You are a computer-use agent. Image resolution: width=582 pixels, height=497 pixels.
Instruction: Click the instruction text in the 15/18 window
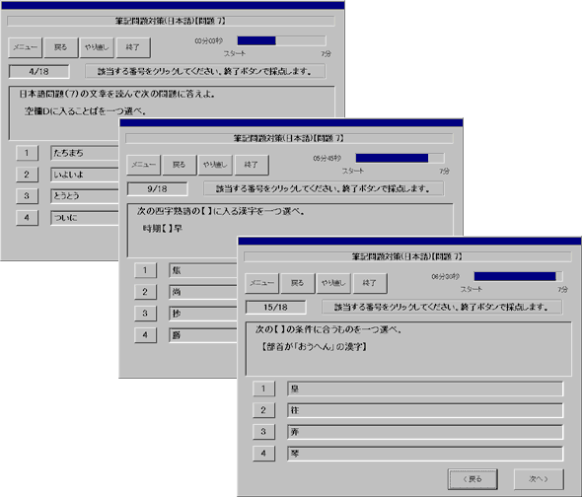(441, 308)
